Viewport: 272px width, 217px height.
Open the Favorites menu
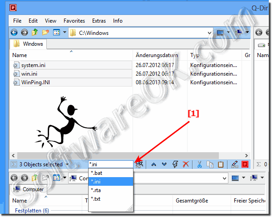click(x=74, y=21)
